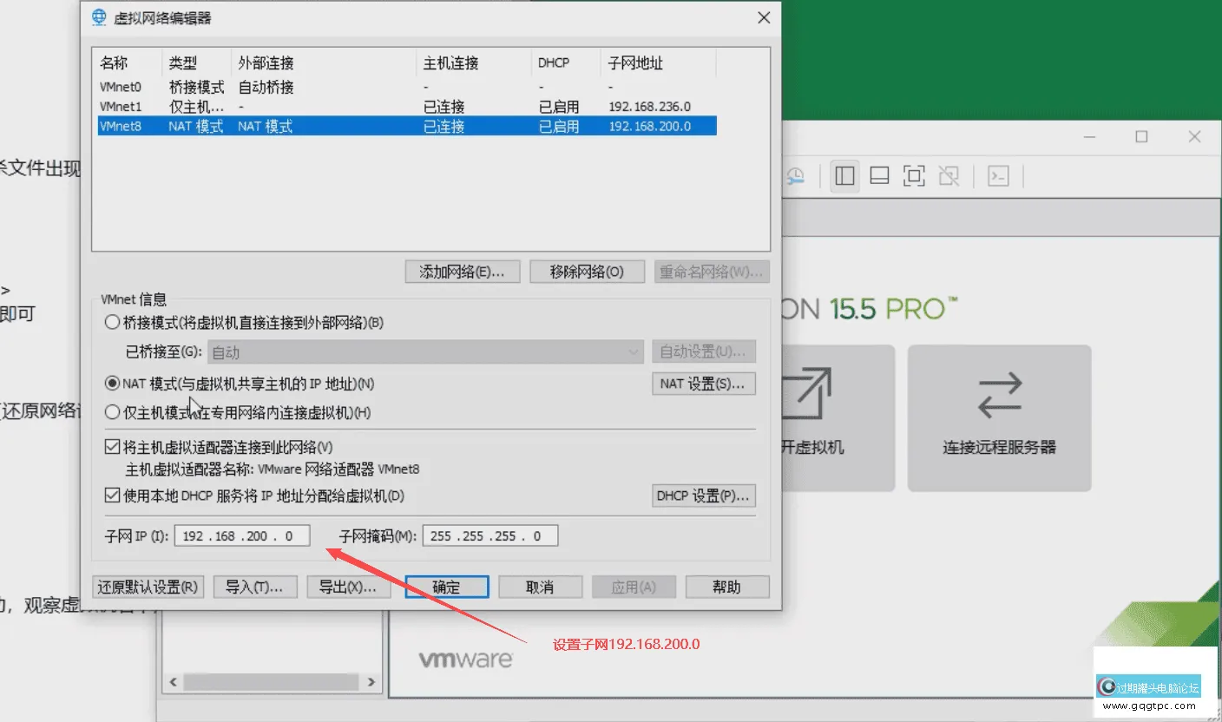The width and height of the screenshot is (1222, 722).
Task: Click the NAT 设置 button
Action: [x=703, y=383]
